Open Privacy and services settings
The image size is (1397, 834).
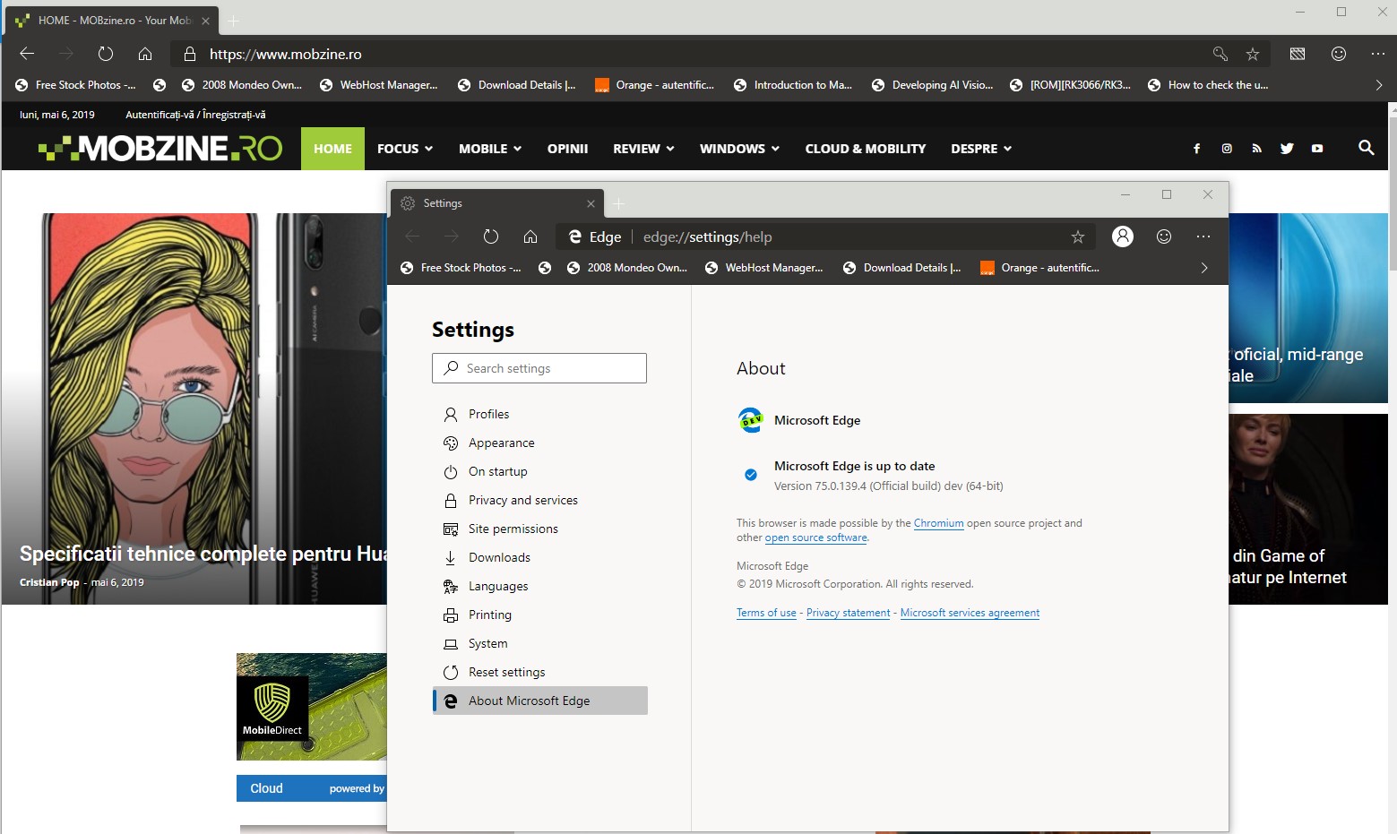pyautogui.click(x=539, y=500)
